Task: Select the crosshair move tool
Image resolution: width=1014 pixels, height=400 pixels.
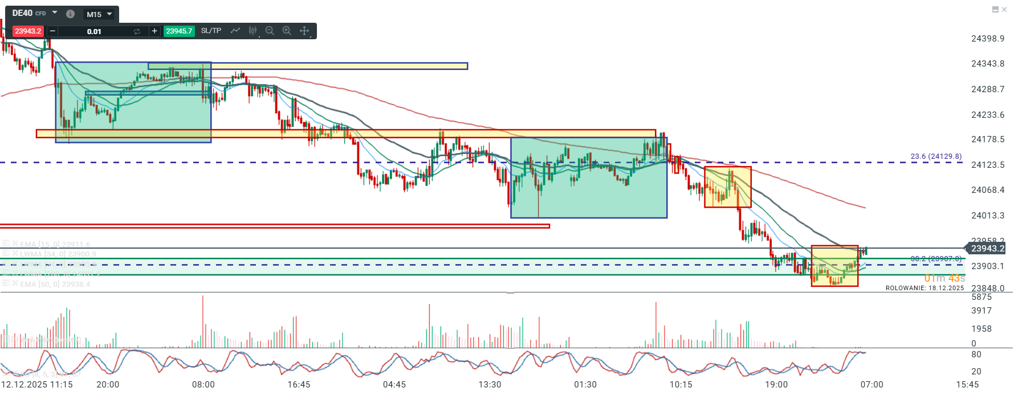Action: pyautogui.click(x=304, y=31)
